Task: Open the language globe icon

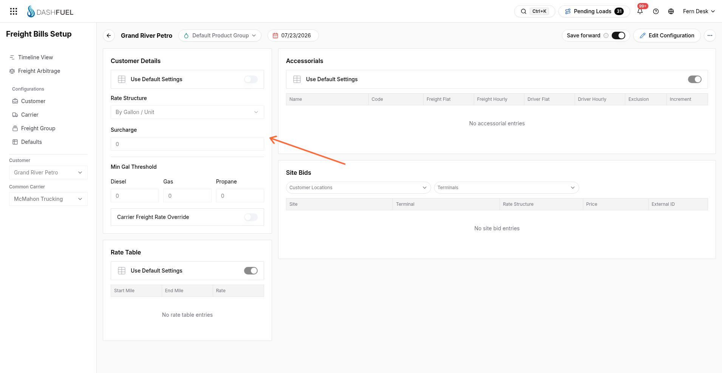Action: pos(671,11)
